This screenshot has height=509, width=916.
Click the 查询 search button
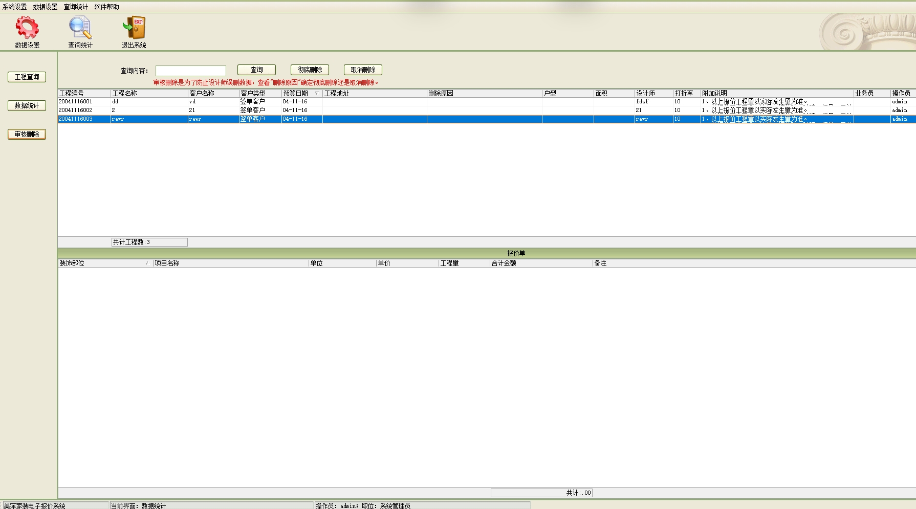pyautogui.click(x=256, y=70)
